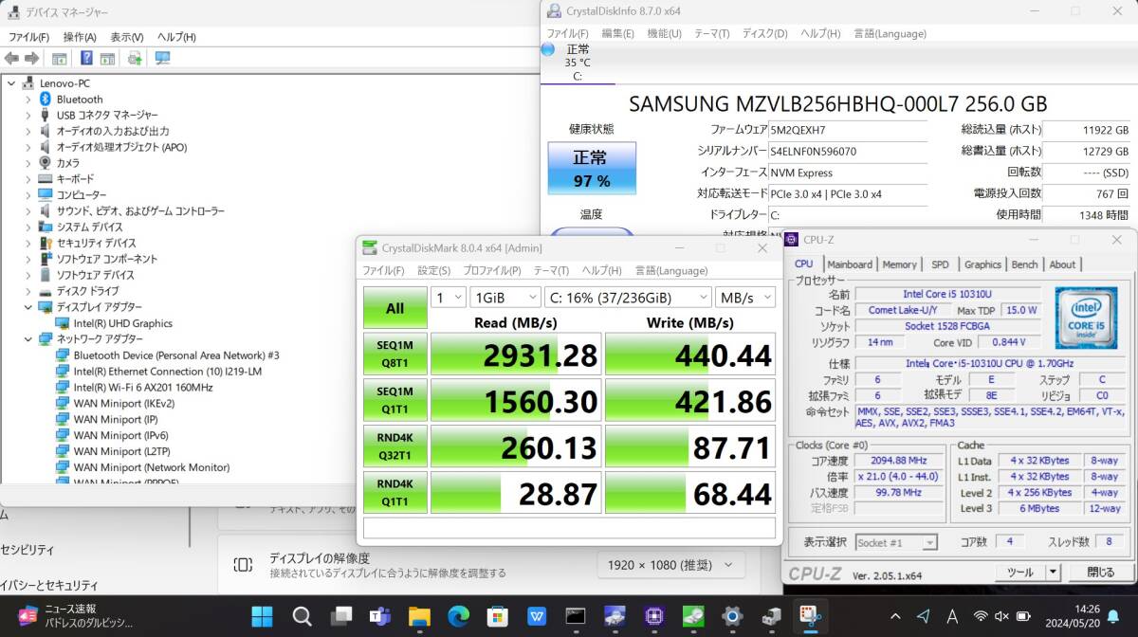Select the C: disk status circle in CrystalDiskInfo
1138x637 pixels.
[548, 49]
